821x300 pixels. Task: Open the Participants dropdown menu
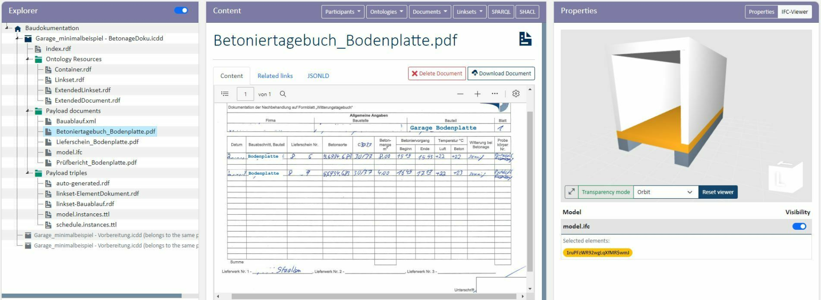[x=343, y=12]
